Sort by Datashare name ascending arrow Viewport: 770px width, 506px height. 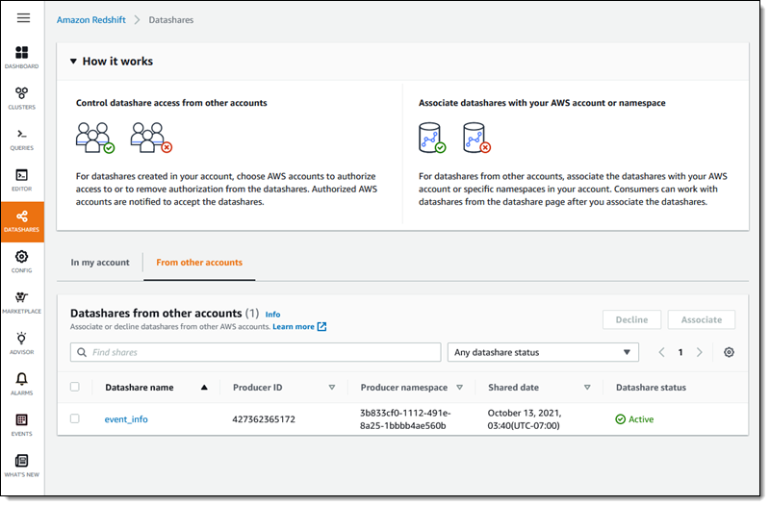pyautogui.click(x=204, y=388)
